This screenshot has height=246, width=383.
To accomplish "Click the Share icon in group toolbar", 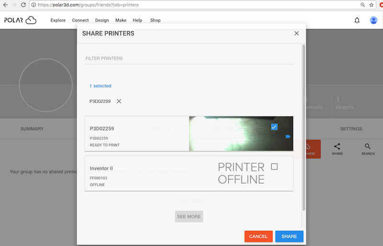I will [337, 149].
